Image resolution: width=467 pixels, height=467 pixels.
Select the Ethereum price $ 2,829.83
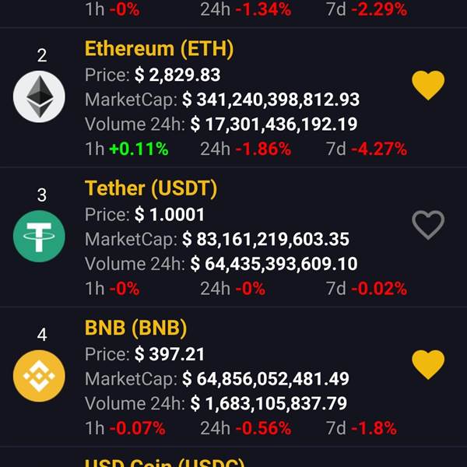click(177, 75)
